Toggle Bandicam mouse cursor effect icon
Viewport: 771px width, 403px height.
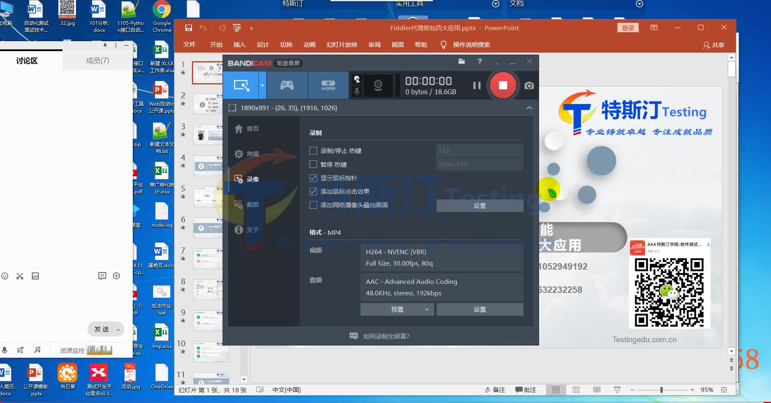click(357, 79)
